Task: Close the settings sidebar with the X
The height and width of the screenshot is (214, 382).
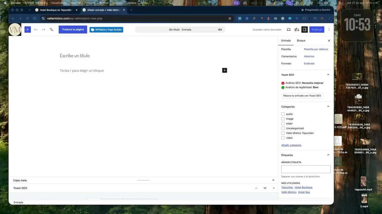Action: pos(329,40)
